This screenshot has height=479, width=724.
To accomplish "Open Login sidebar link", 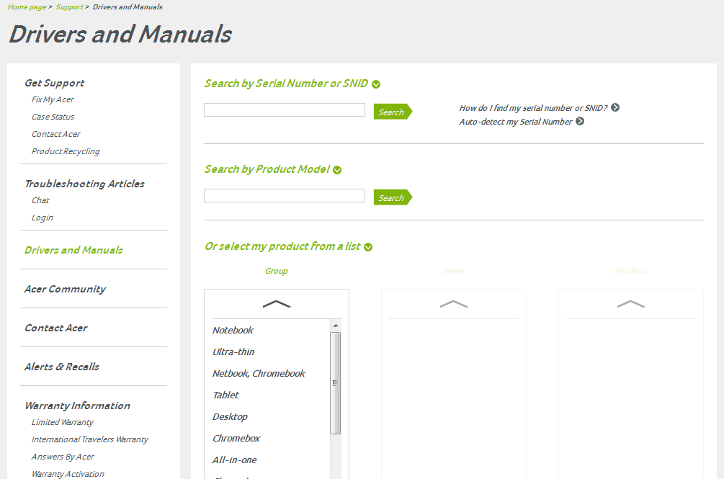I will (42, 218).
